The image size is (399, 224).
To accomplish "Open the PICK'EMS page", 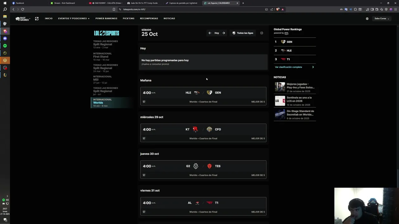I will coord(128,18).
